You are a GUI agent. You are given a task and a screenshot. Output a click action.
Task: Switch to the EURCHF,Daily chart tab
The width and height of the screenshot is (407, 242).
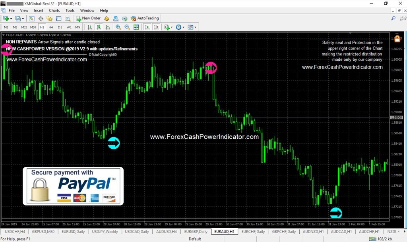253,232
